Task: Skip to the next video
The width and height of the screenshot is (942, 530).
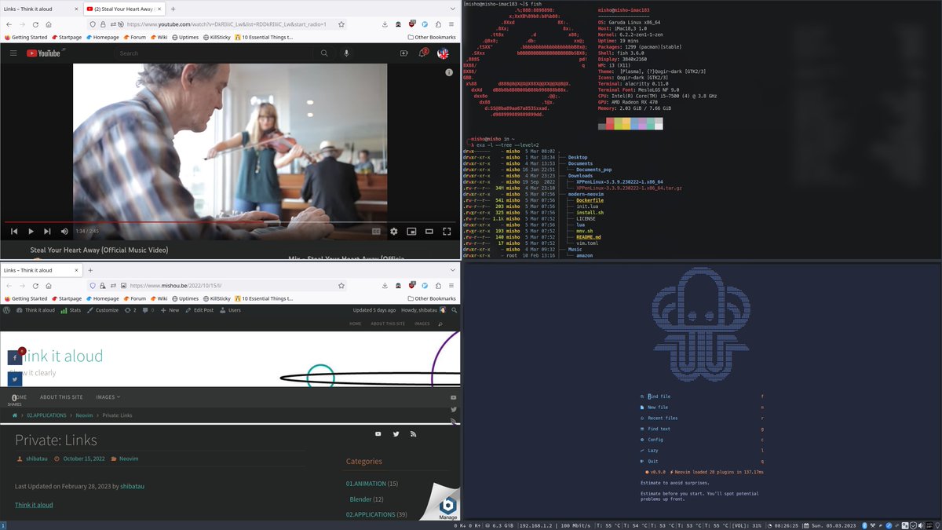Action: click(47, 232)
